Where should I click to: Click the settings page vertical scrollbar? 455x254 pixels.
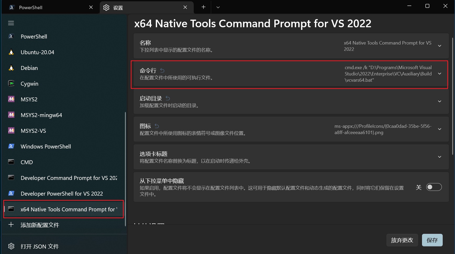(x=453, y=96)
